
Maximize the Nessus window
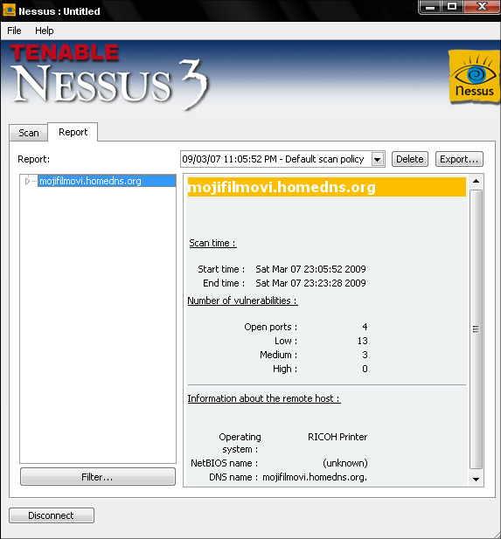click(x=452, y=7)
